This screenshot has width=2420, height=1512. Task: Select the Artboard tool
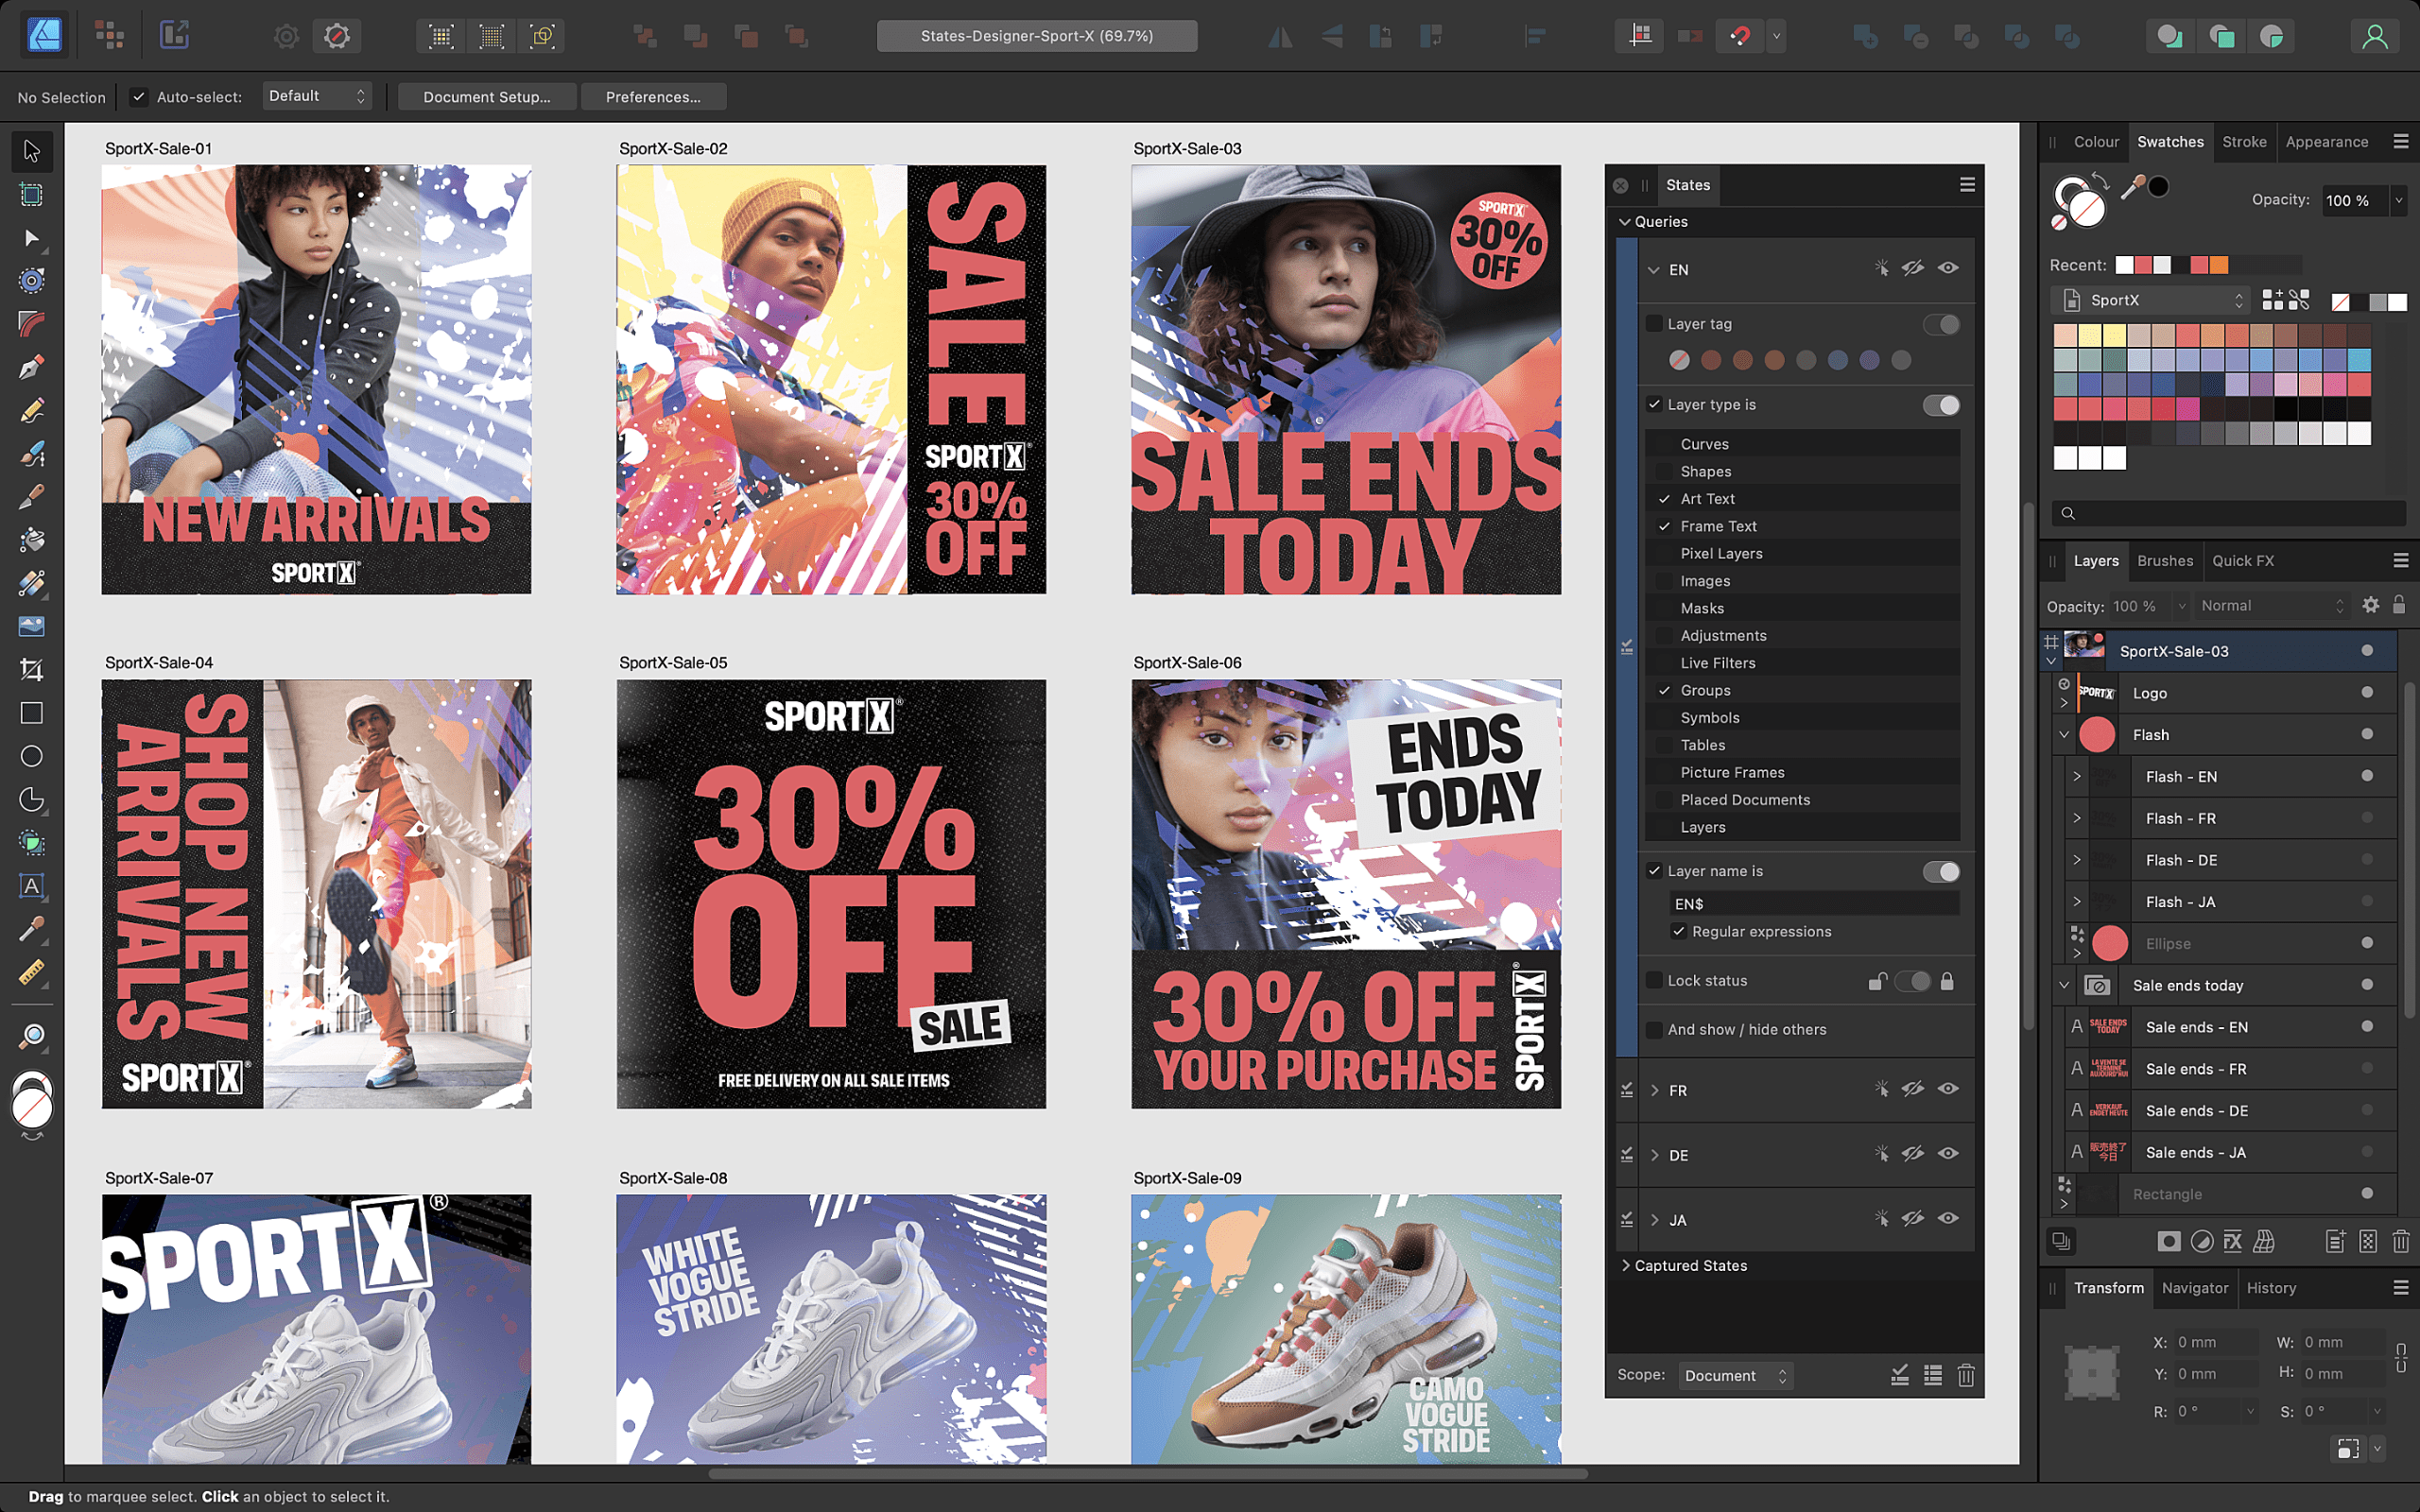31,194
